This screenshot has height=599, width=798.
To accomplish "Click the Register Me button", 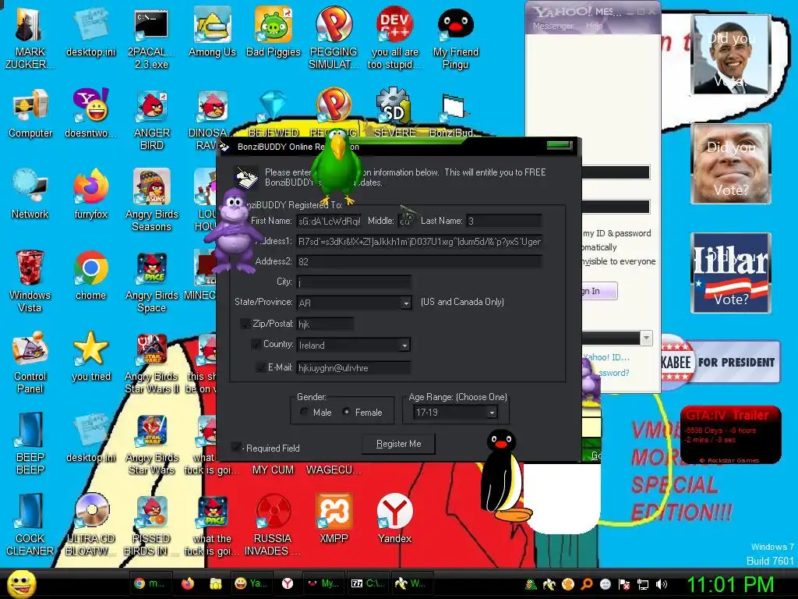I will coord(398,444).
